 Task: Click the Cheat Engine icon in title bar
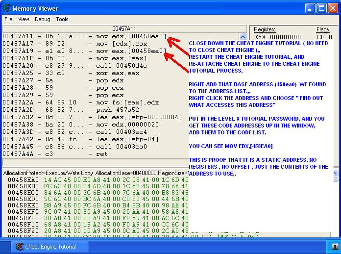[6, 8]
